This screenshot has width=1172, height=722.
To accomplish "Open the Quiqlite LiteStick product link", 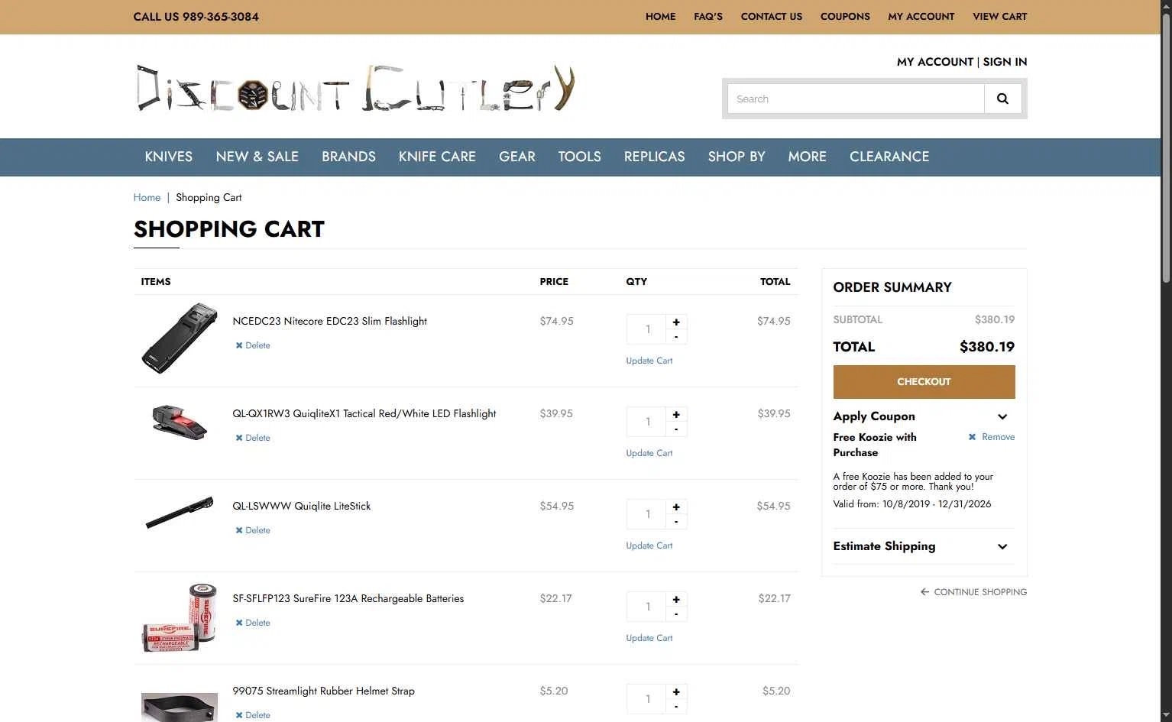I will 302,506.
